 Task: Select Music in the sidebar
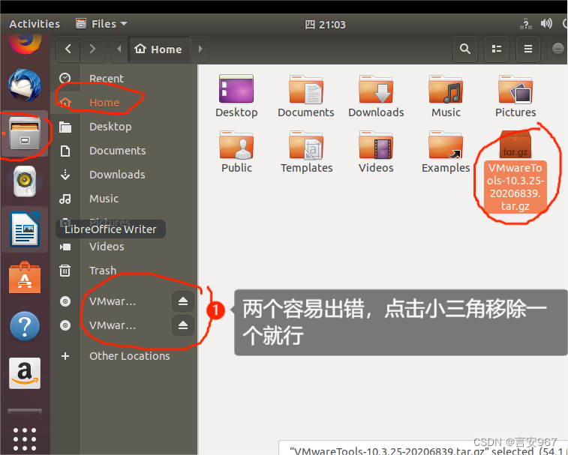(x=124, y=199)
